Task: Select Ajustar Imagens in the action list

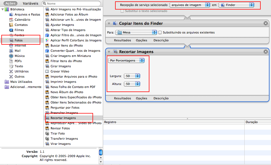Action: (62, 25)
